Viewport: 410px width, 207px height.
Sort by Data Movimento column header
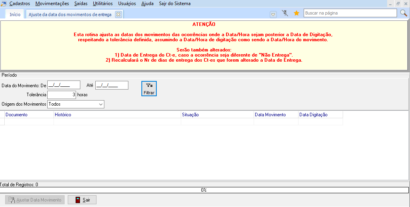[276, 115]
